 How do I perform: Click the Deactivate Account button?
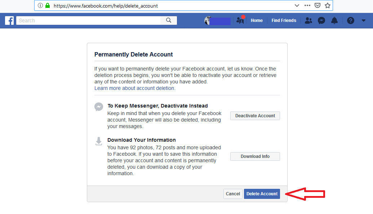point(255,116)
